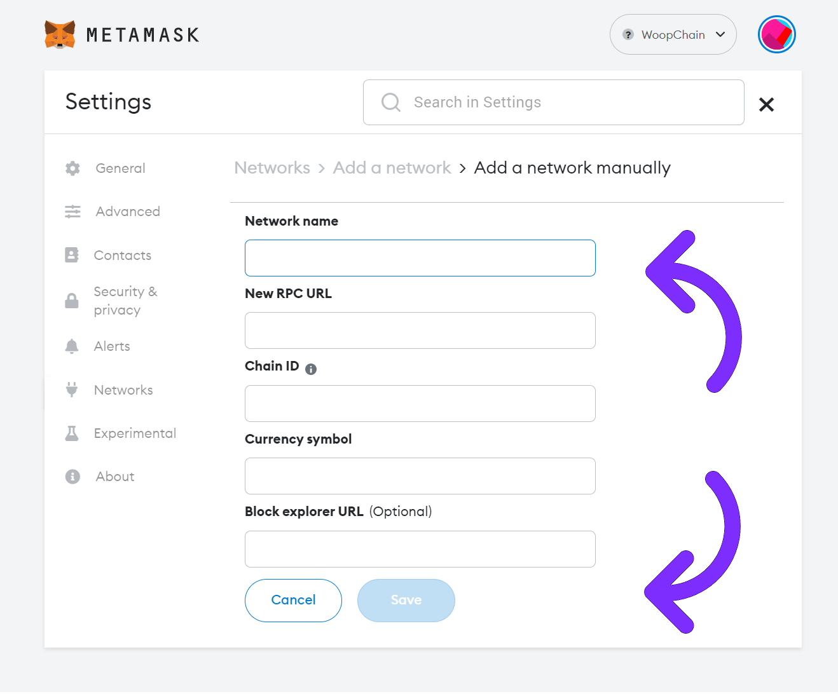Close the Settings panel with X
This screenshot has height=694, width=838.
coord(766,104)
